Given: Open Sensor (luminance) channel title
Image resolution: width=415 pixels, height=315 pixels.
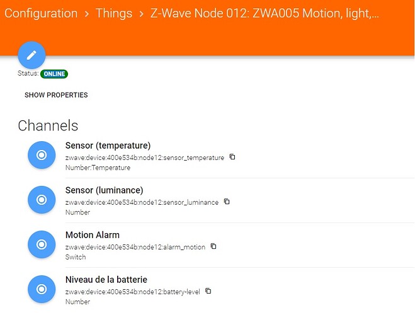Looking at the screenshot, I should [x=104, y=190].
